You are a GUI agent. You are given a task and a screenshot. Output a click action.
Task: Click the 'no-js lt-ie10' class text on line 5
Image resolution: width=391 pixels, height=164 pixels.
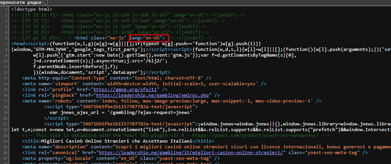coord(113,32)
